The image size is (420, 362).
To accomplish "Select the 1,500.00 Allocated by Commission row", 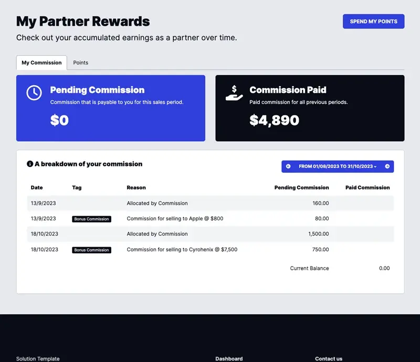I will (x=210, y=234).
